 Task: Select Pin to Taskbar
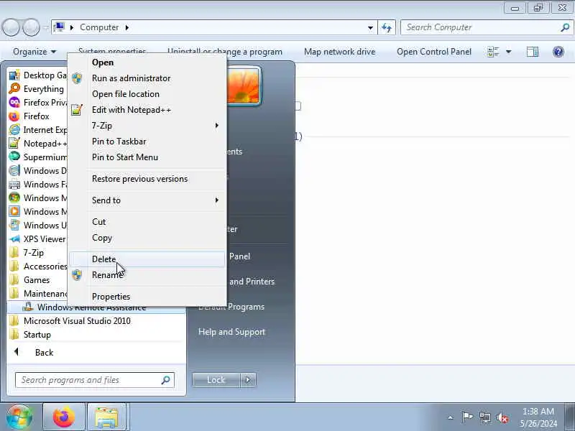(x=119, y=141)
